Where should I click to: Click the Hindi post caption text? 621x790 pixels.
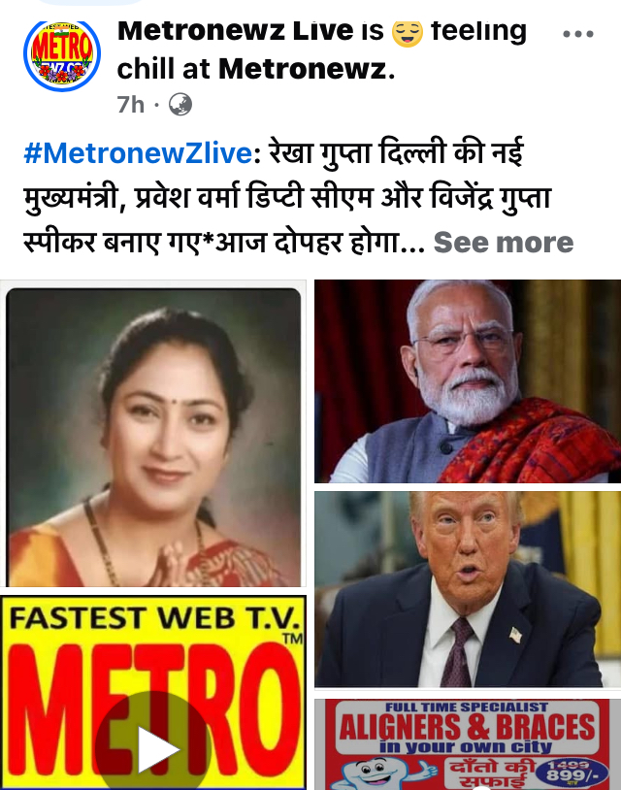(x=287, y=198)
